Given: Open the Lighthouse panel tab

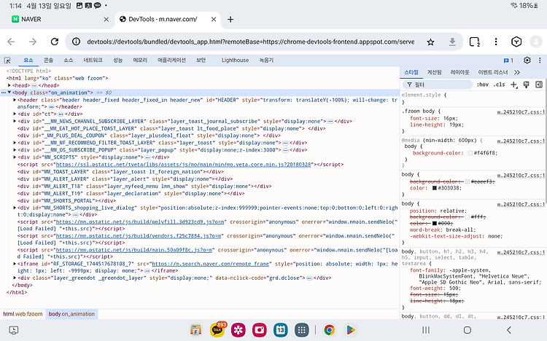Looking at the screenshot, I should (x=235, y=60).
